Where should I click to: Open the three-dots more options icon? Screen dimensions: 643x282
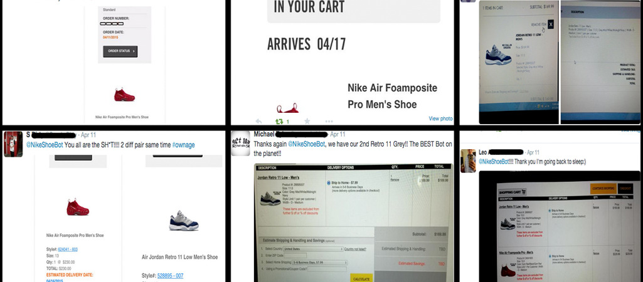point(329,122)
